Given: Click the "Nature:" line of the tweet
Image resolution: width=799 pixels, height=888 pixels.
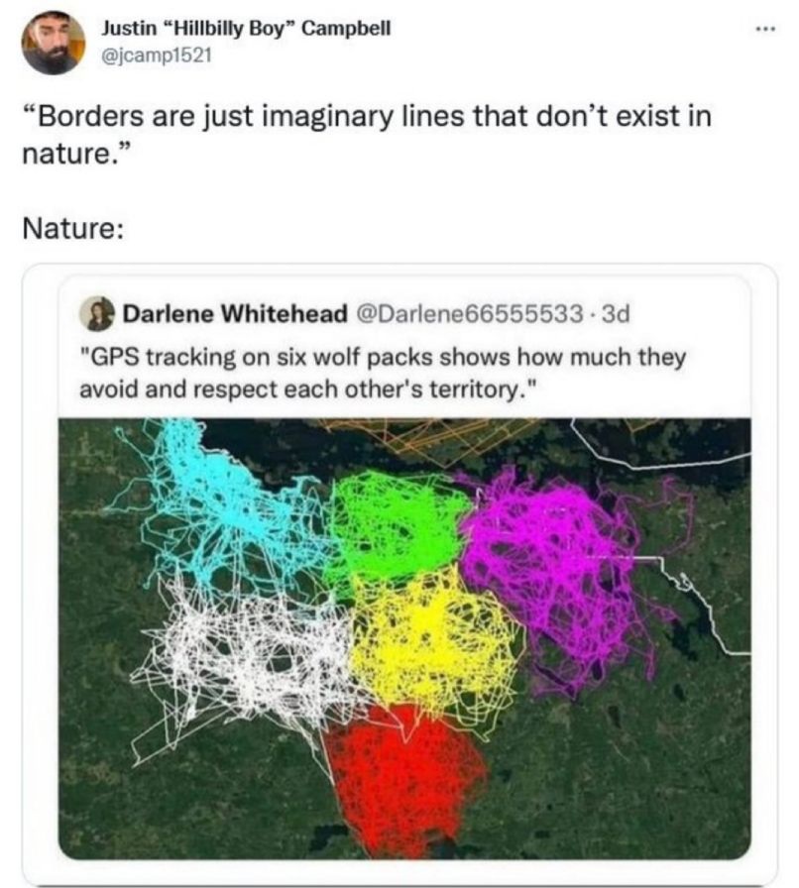Looking at the screenshot, I should point(73,228).
